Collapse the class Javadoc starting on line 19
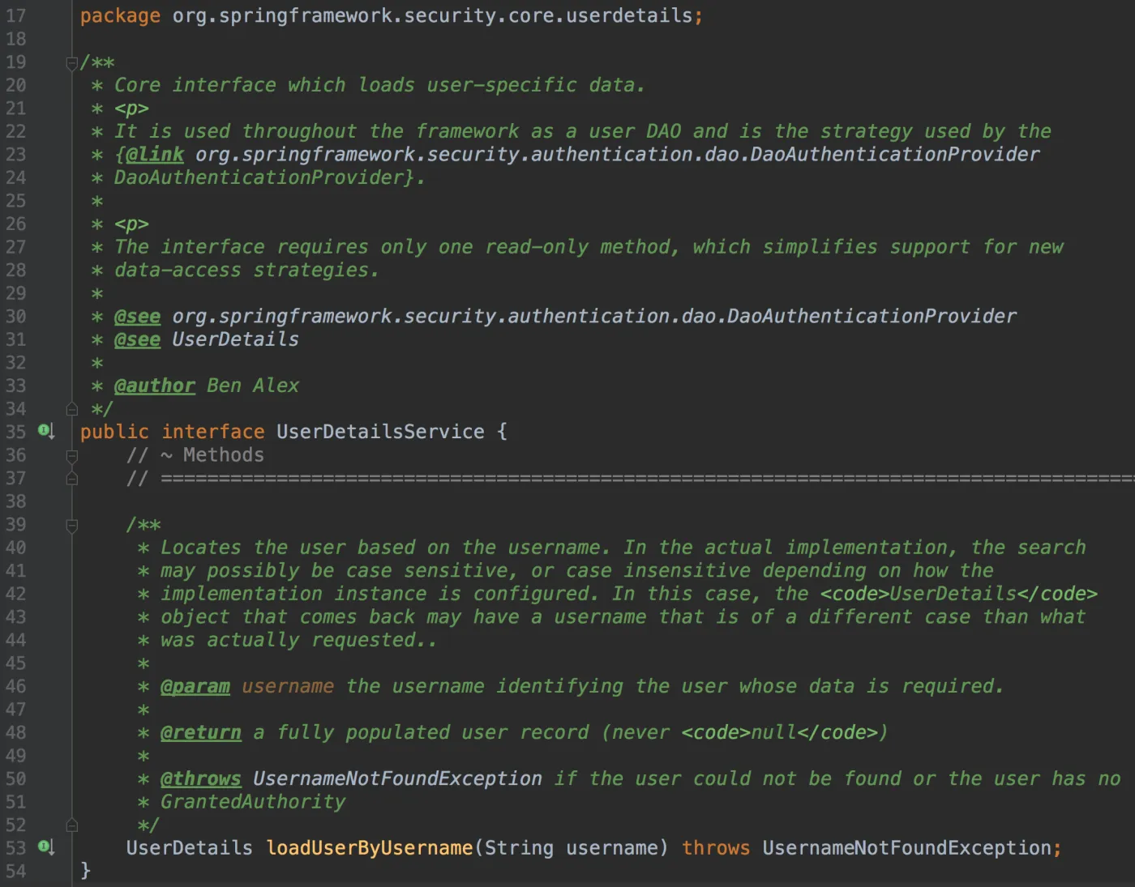The image size is (1135, 887). click(x=71, y=63)
